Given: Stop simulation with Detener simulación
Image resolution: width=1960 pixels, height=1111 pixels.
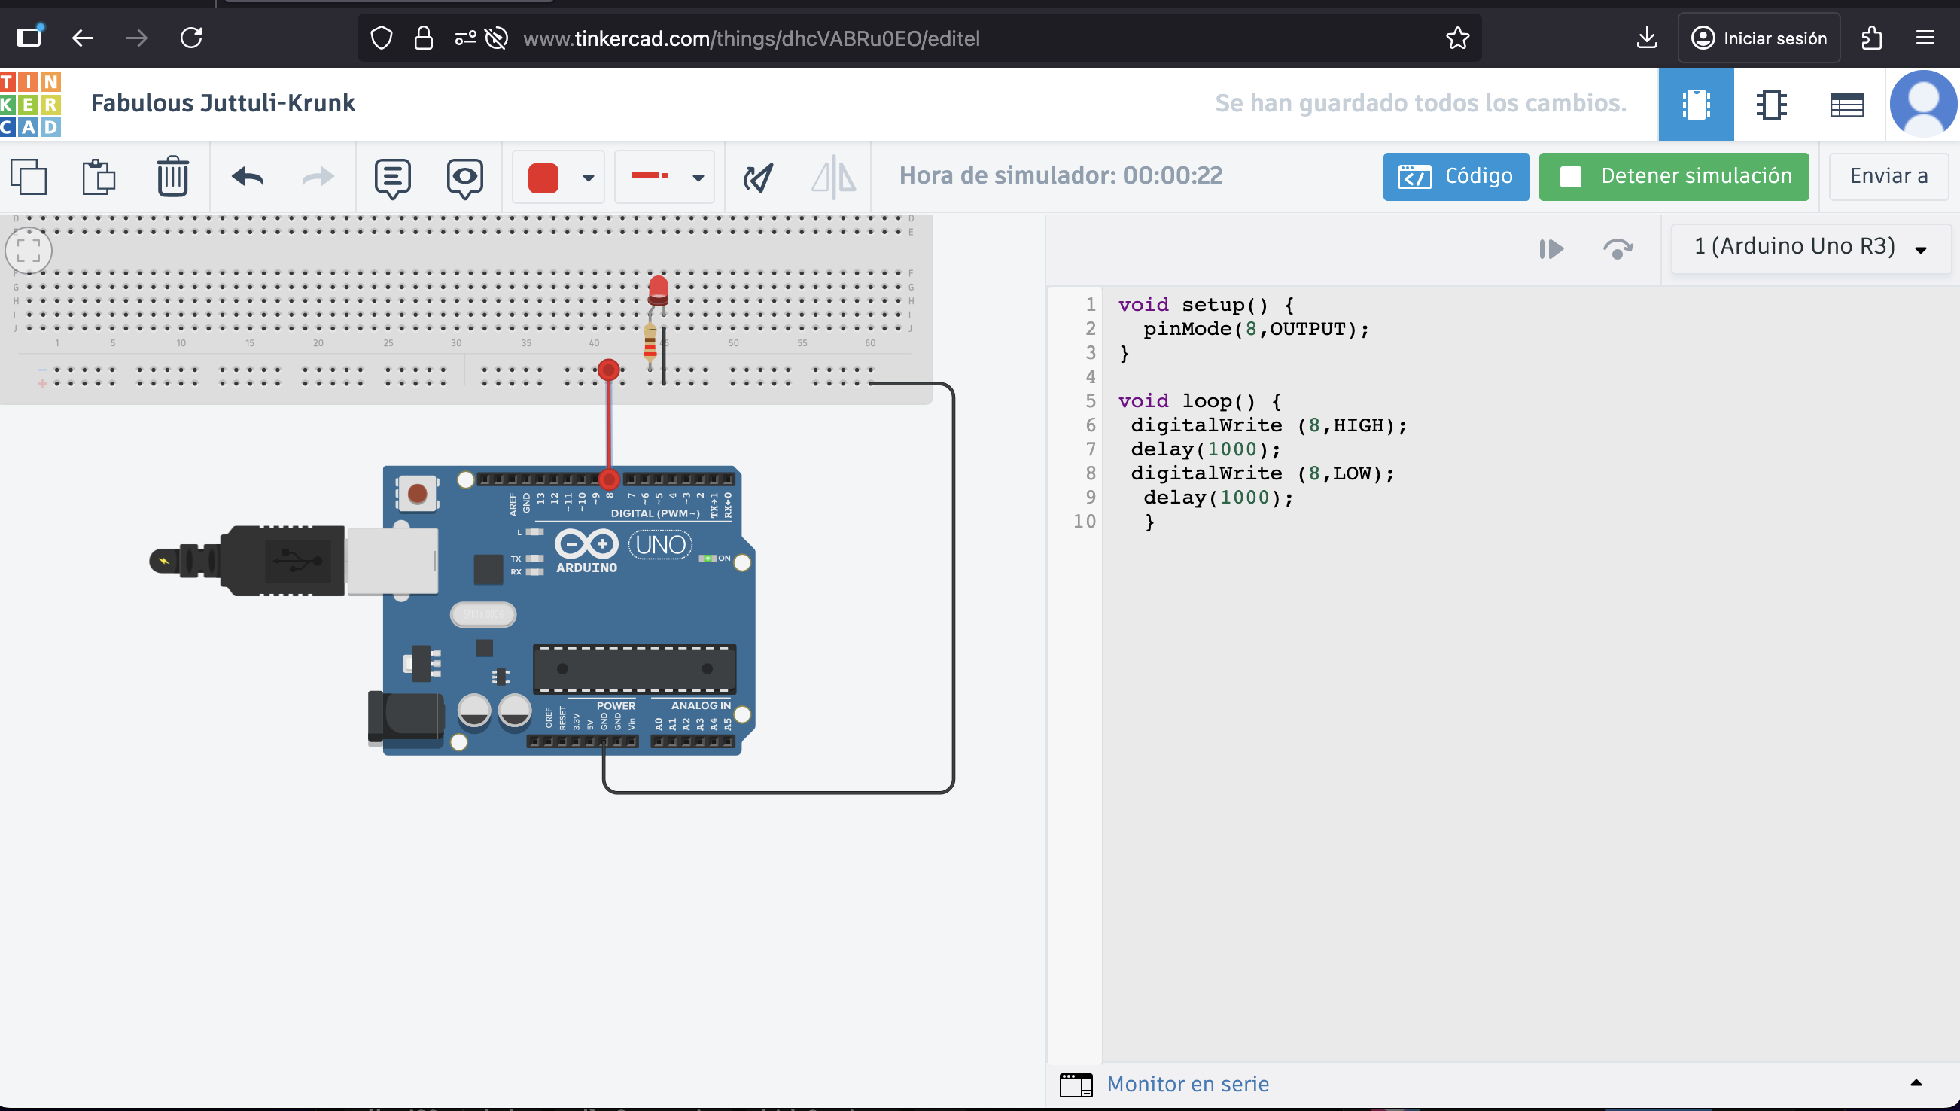Looking at the screenshot, I should coord(1674,176).
